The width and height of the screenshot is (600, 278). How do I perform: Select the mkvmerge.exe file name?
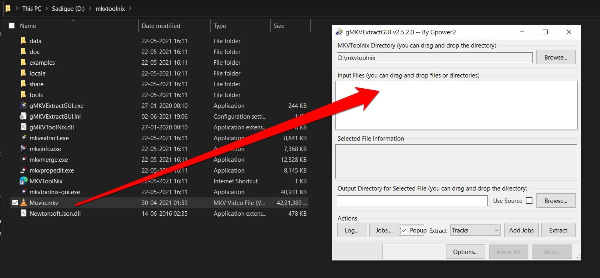pyautogui.click(x=49, y=159)
